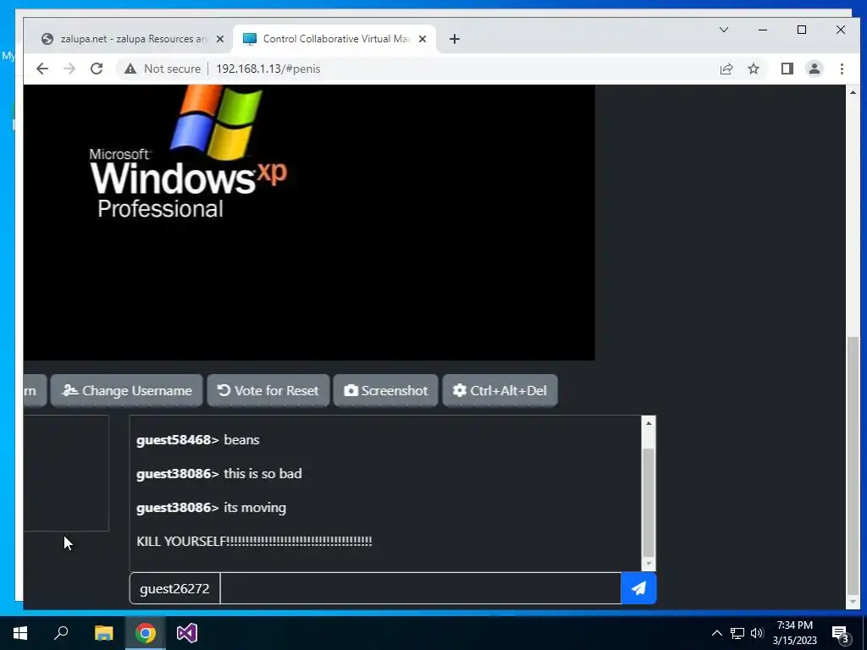Bookmark this tab with the star icon
The width and height of the screenshot is (867, 650).
753,69
